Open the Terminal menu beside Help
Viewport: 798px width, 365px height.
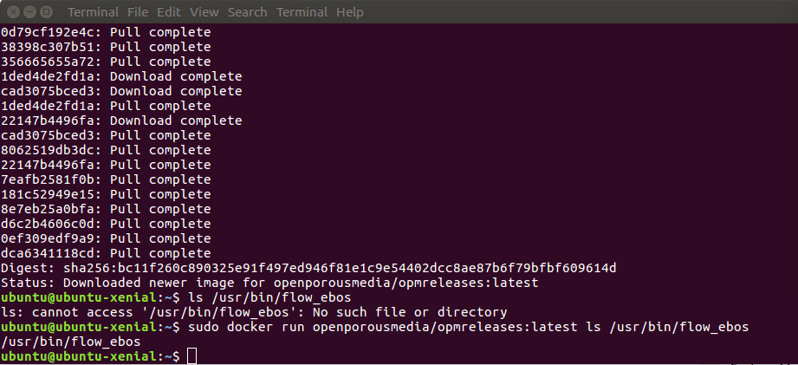click(302, 13)
